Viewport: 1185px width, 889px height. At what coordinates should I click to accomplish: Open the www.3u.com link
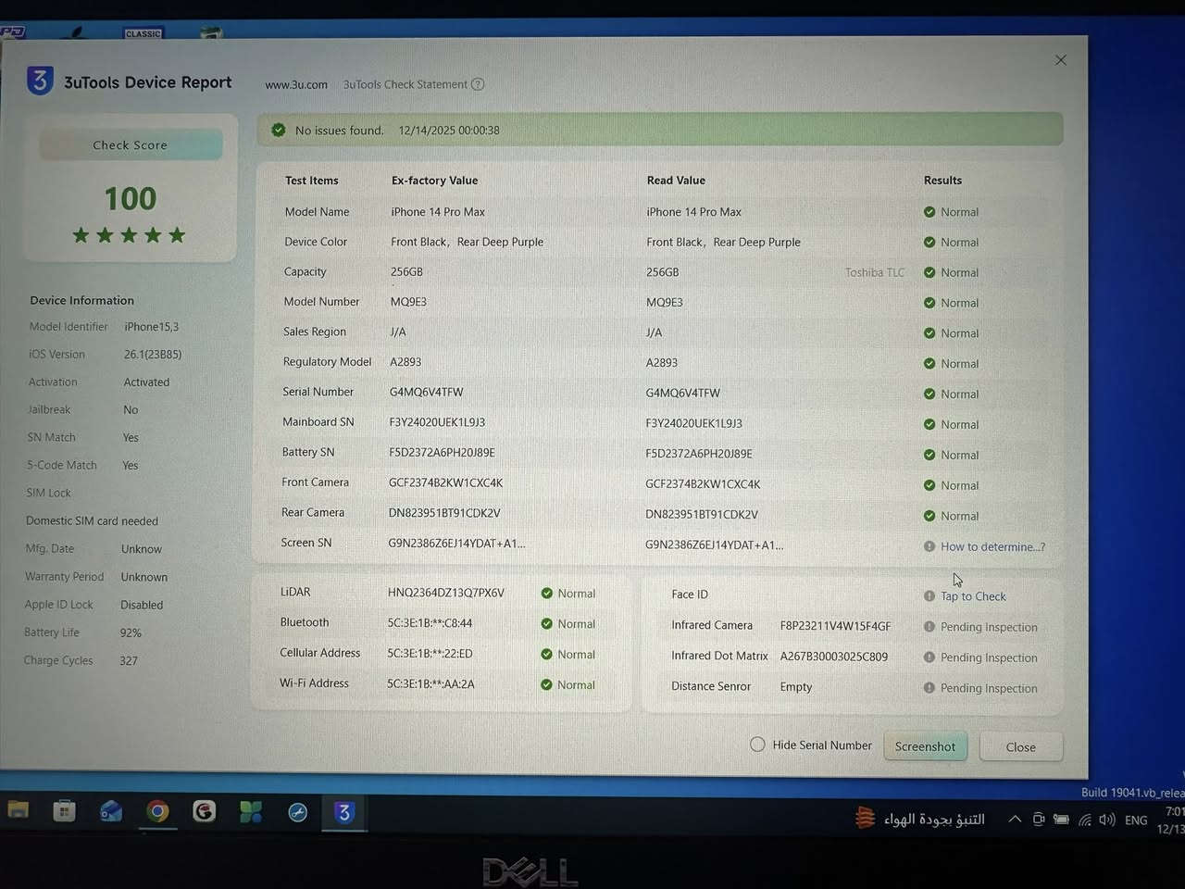(296, 84)
